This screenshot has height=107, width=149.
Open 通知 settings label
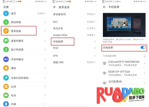pyautogui.click(x=13, y=68)
